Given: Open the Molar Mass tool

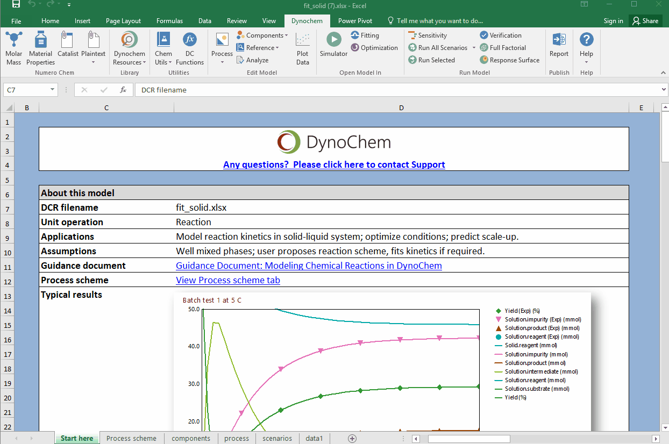Looking at the screenshot, I should pos(14,48).
